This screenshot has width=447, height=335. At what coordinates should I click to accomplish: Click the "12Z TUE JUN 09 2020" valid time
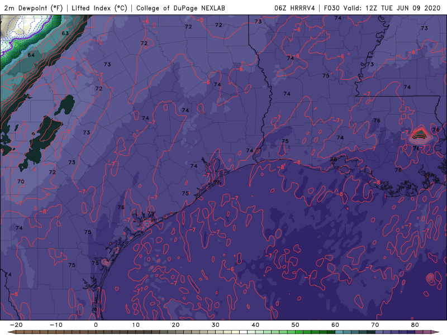(403, 8)
